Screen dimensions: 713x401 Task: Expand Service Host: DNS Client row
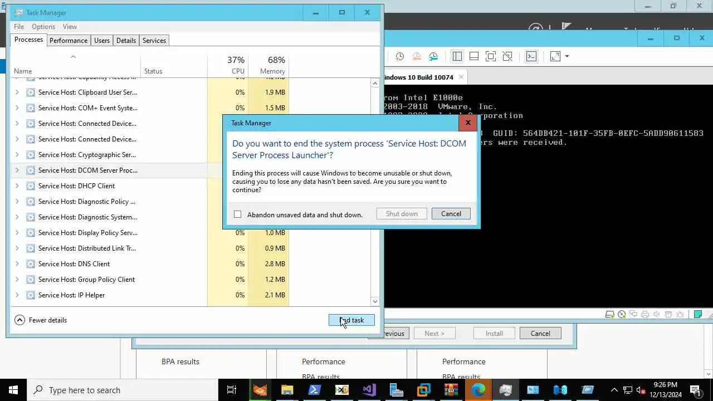(17, 264)
